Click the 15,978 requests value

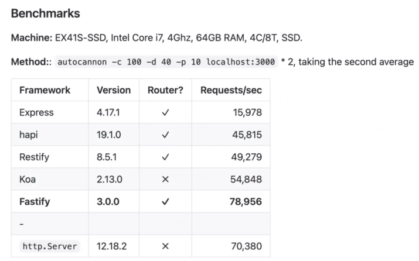coord(246,112)
